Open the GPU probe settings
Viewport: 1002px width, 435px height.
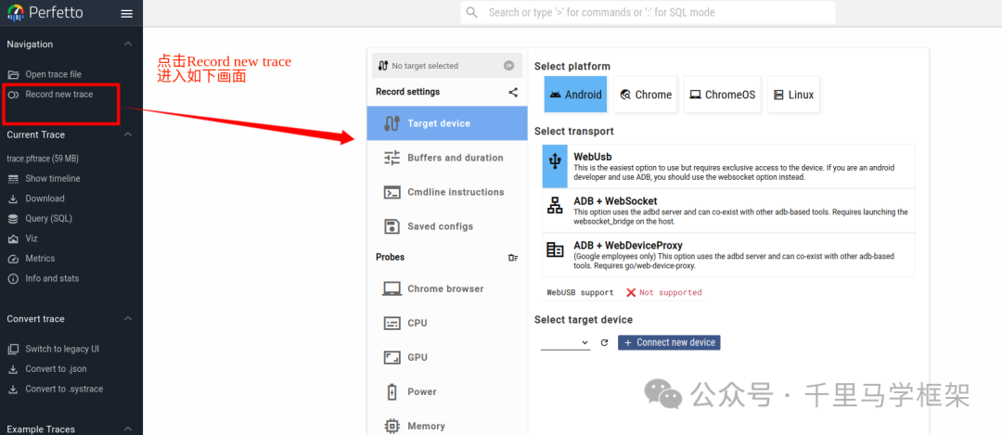pyautogui.click(x=447, y=358)
